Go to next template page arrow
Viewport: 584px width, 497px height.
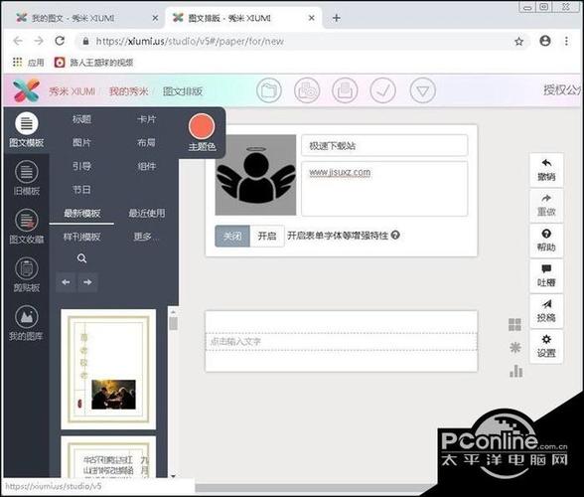pos(87,282)
